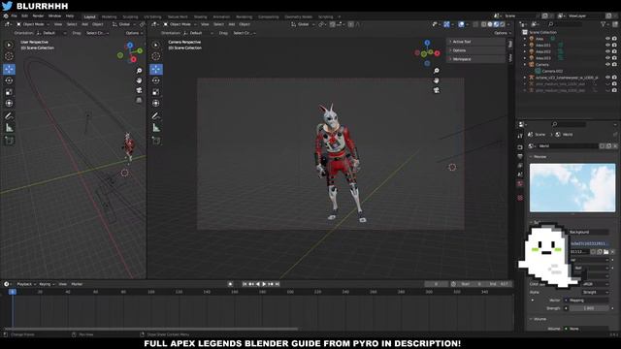Disable Area light in renders

(614, 39)
